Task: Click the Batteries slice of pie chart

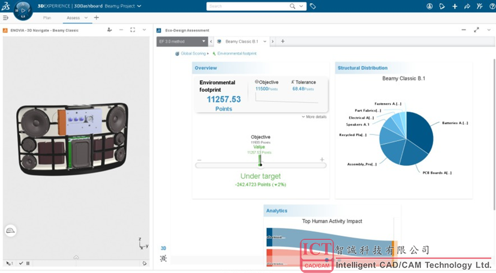Action: click(419, 131)
